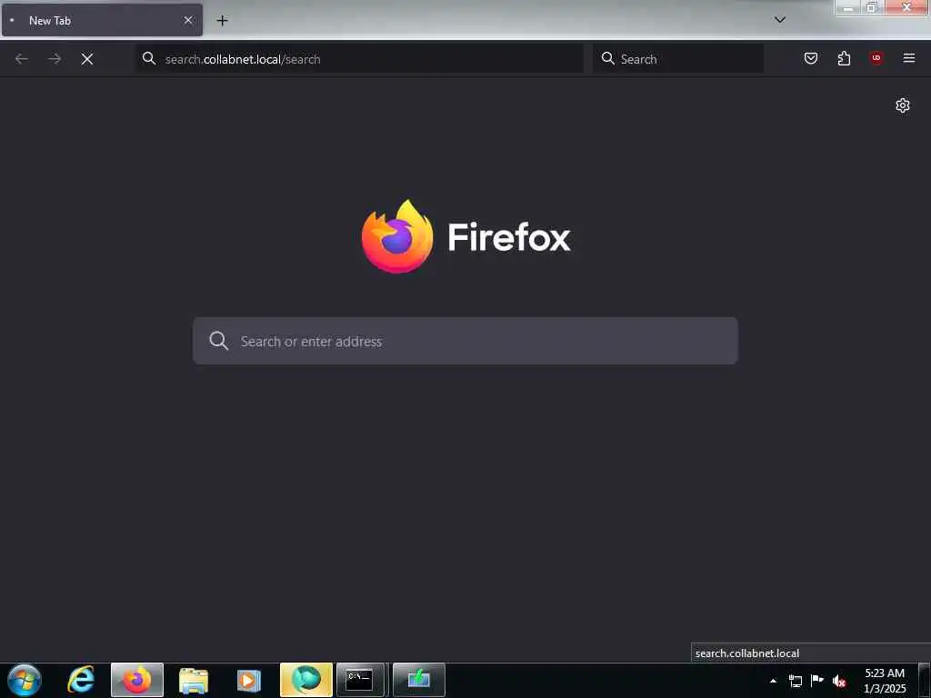Viewport: 931px width, 698px height.
Task: Open the Action Center flag icon
Action: pos(817,681)
